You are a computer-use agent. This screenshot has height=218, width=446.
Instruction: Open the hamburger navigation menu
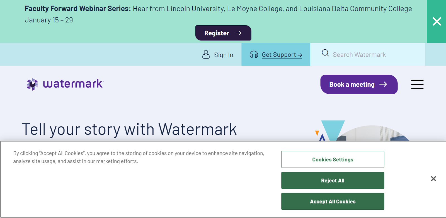417,84
